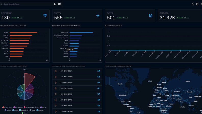Click the Intrusion Sets count 130
This screenshot has height=114, width=202.
[x=6, y=18]
